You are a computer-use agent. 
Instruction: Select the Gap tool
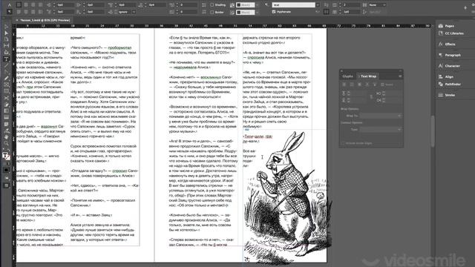coord(6,46)
